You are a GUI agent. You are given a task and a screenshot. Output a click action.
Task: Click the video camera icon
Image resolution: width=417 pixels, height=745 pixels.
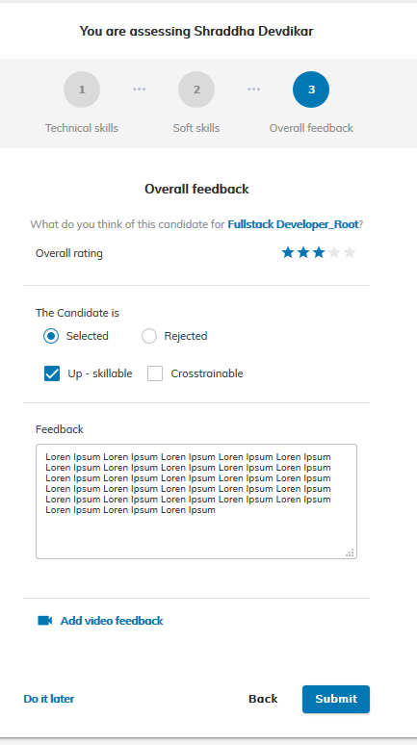[x=44, y=621]
